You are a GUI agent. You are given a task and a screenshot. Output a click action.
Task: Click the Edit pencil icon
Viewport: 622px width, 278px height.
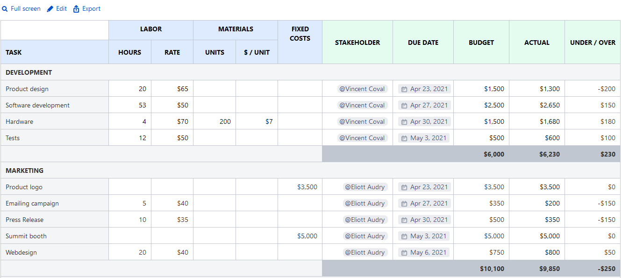point(50,9)
